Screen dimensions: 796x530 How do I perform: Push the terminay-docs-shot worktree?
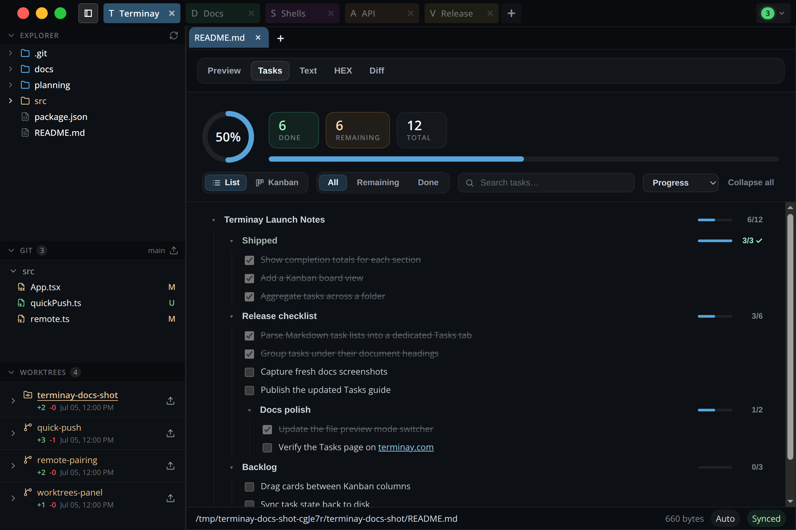click(170, 400)
